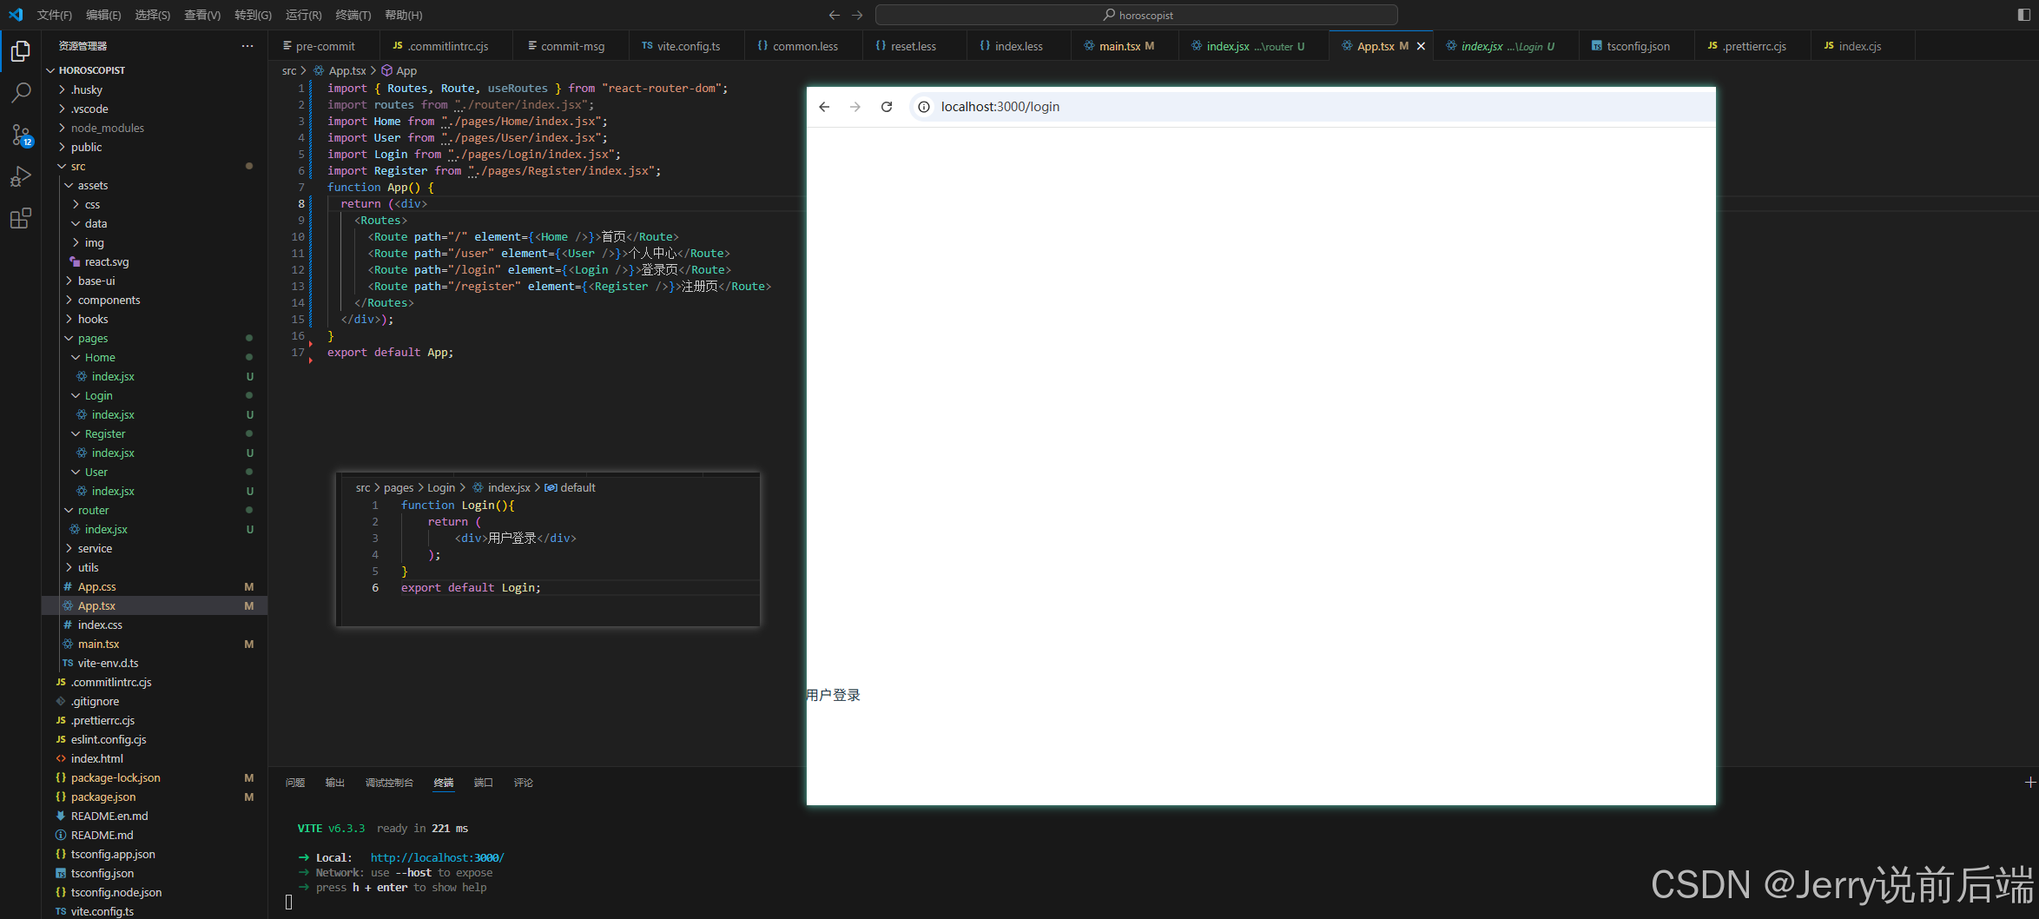
Task: Open the 问题 panel tab
Action: (295, 783)
